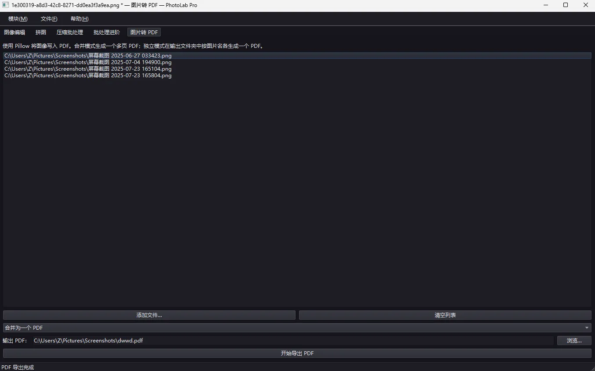Open the 压缩批处理 tab
595x371 pixels.
70,32
